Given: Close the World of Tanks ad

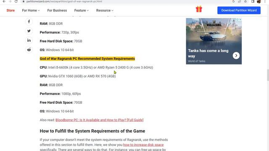Looking at the screenshot, I should [x=240, y=20].
